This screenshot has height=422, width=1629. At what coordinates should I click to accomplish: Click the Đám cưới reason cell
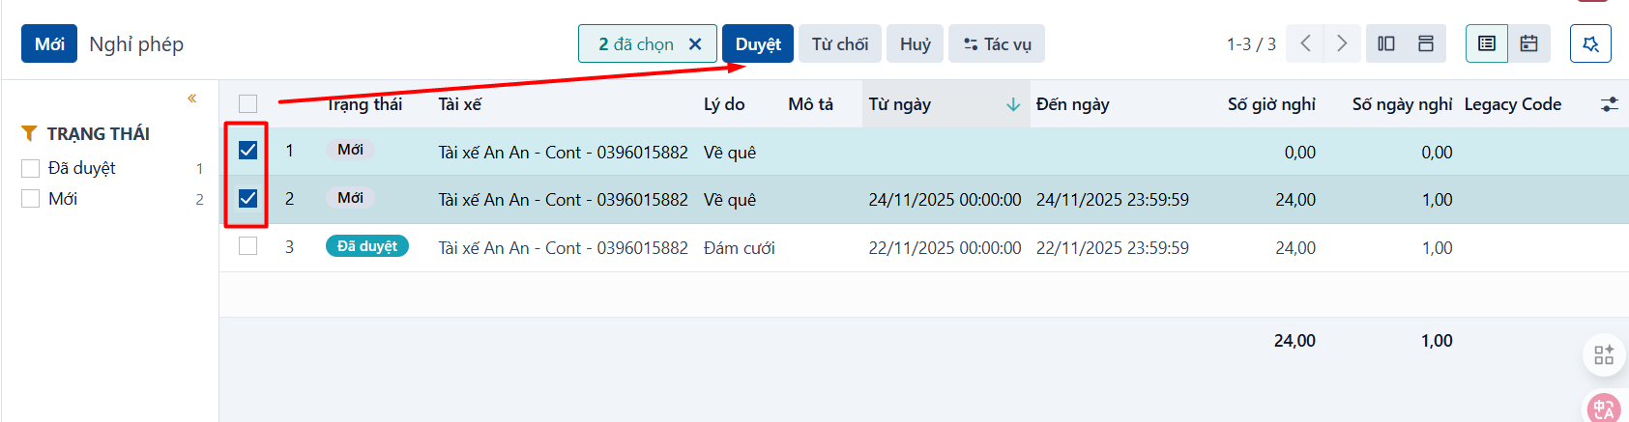click(740, 248)
